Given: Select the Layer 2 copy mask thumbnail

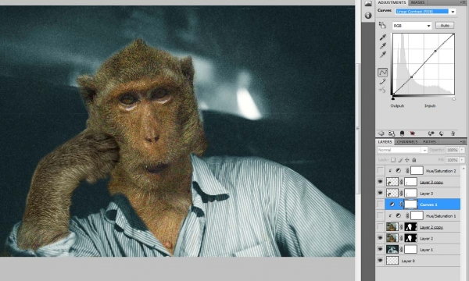Looking at the screenshot, I should (410, 227).
